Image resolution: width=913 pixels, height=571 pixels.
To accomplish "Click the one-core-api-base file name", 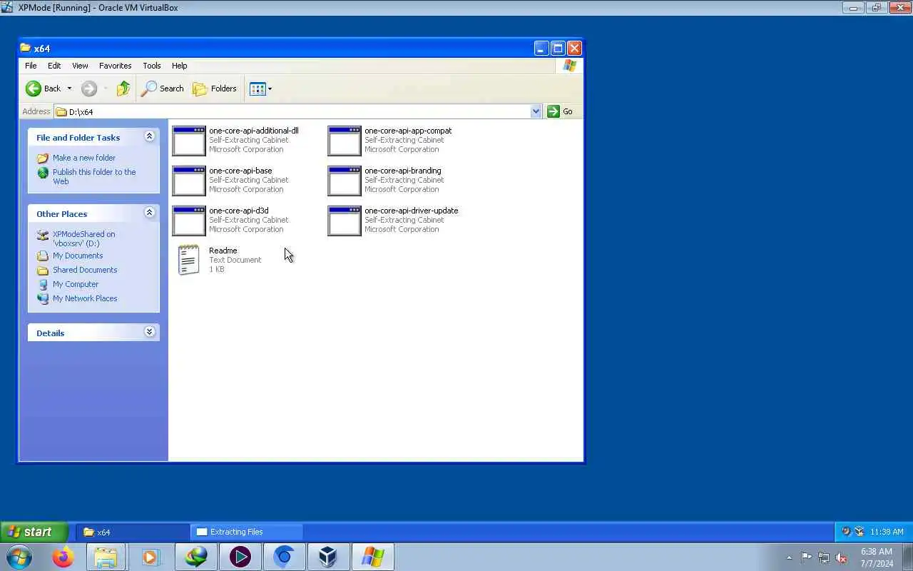I will tap(240, 171).
